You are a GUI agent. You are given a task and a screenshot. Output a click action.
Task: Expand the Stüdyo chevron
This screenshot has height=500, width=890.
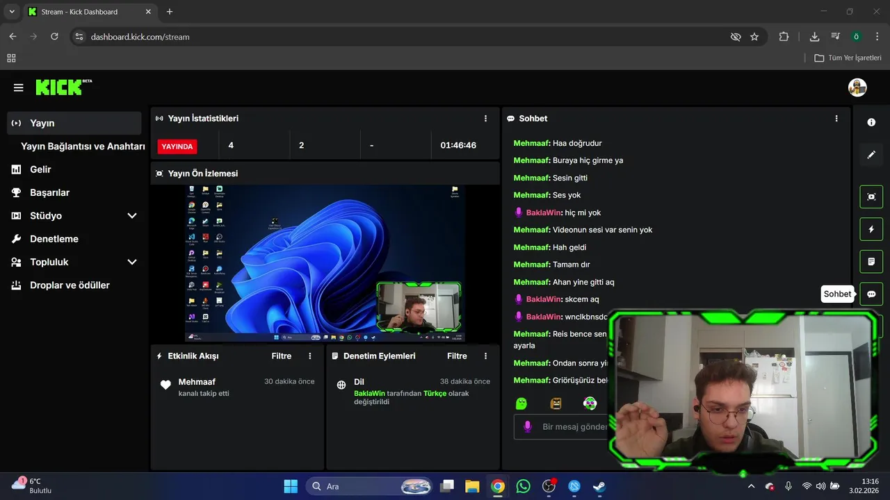pyautogui.click(x=132, y=216)
